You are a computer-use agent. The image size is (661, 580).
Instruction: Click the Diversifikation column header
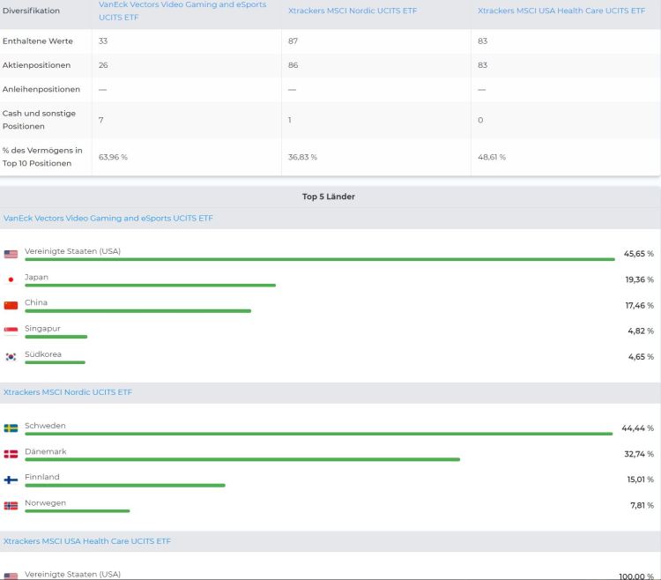(31, 11)
